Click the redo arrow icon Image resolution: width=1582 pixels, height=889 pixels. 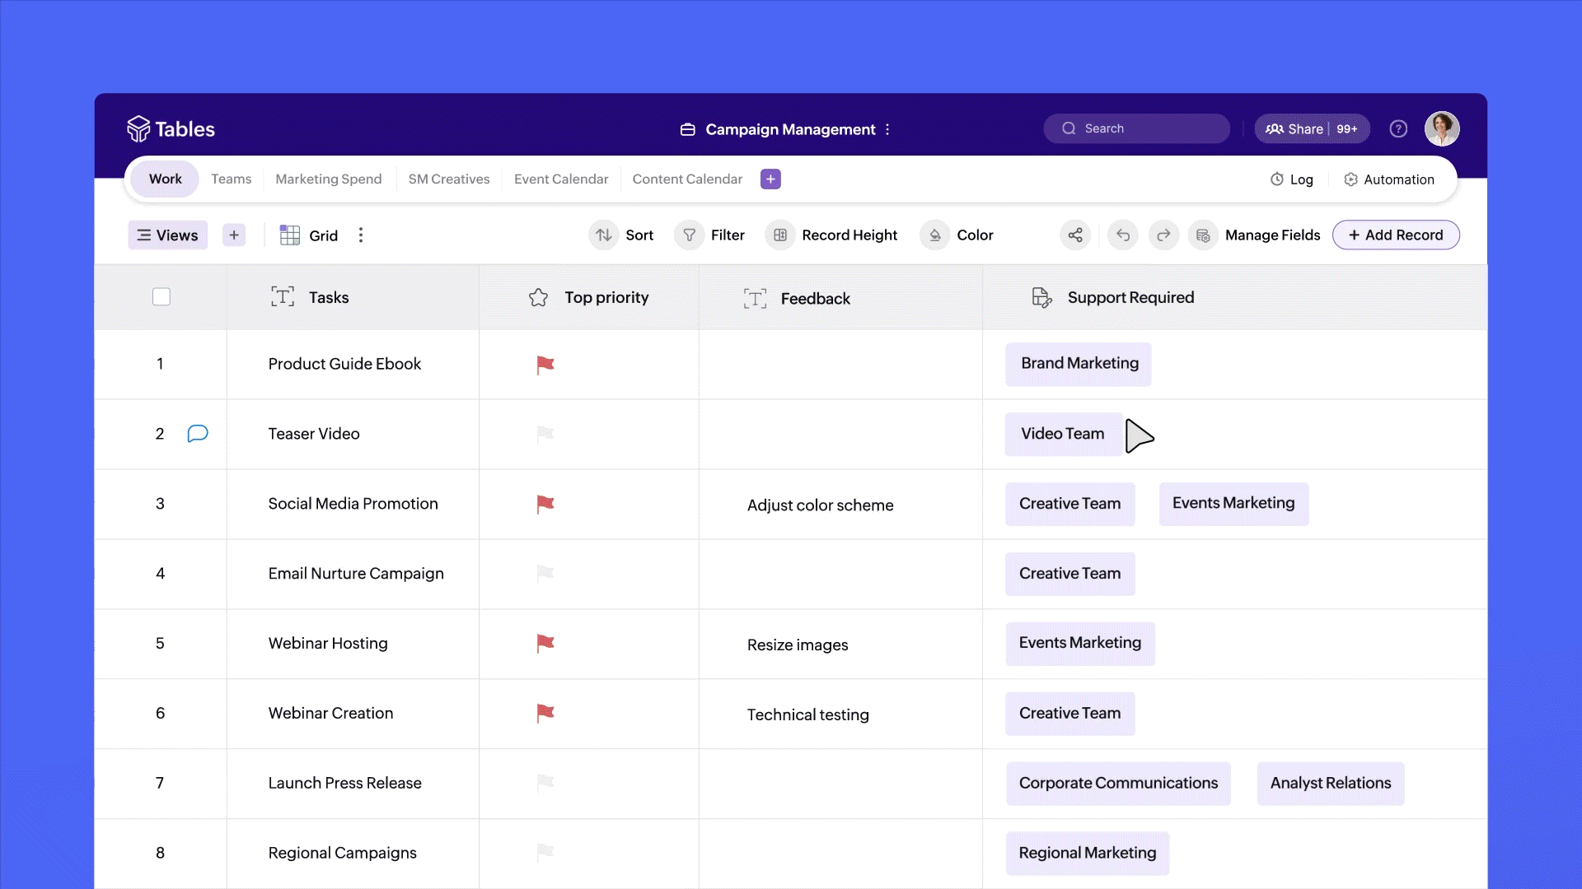1163,235
